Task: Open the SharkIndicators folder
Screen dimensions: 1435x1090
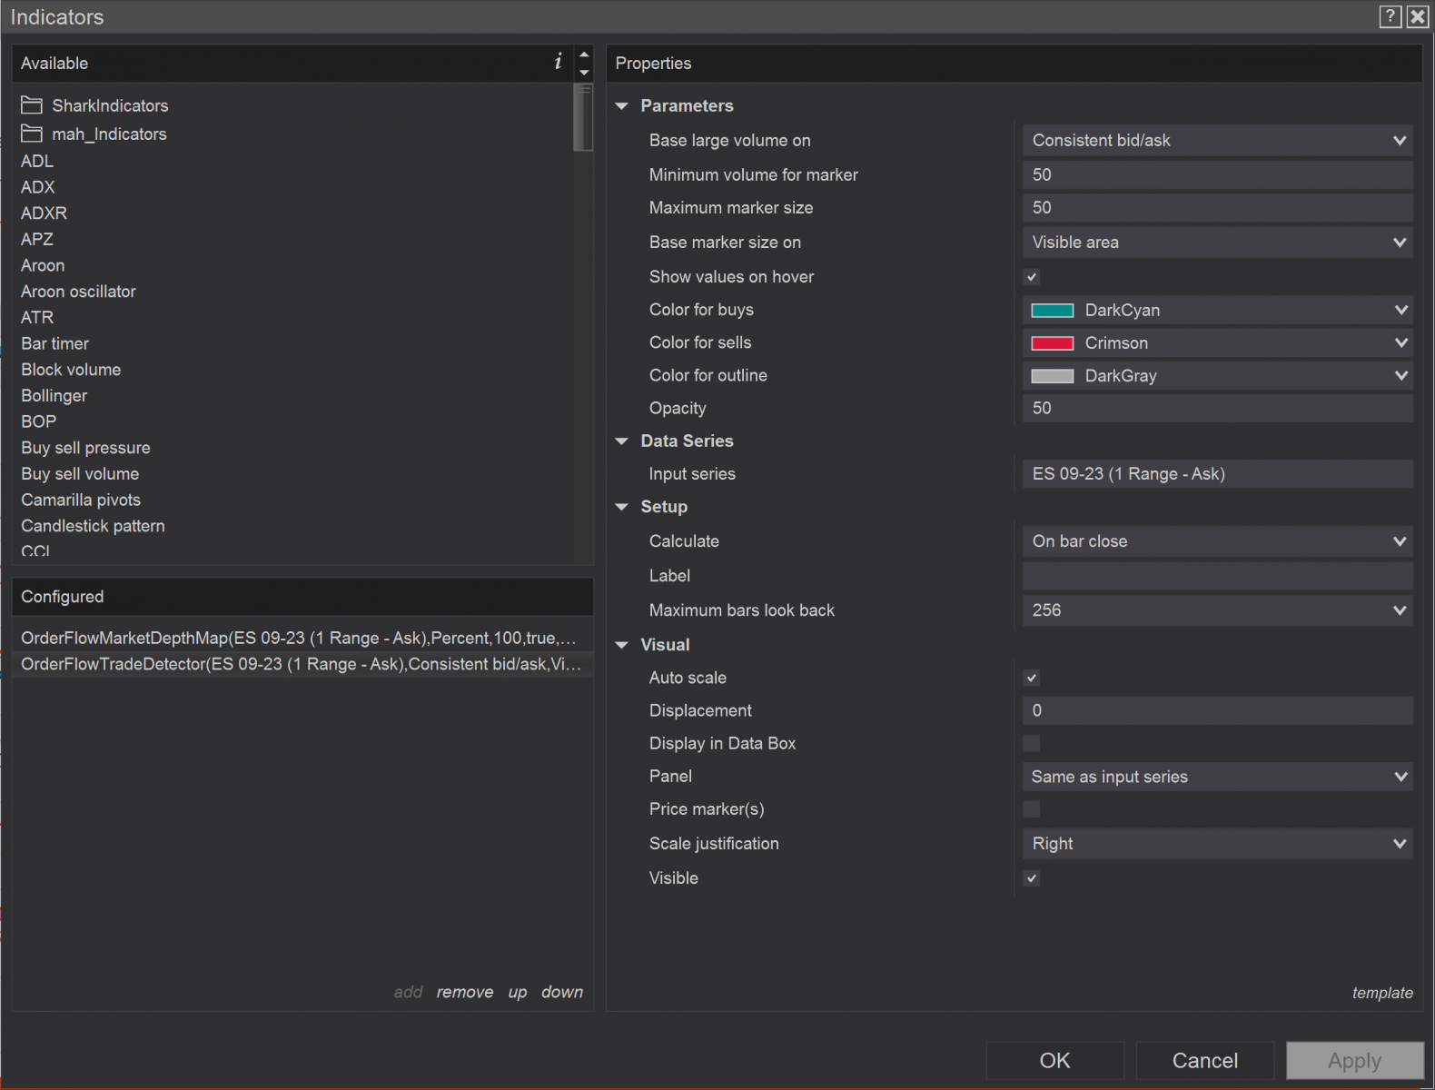Action: point(109,105)
